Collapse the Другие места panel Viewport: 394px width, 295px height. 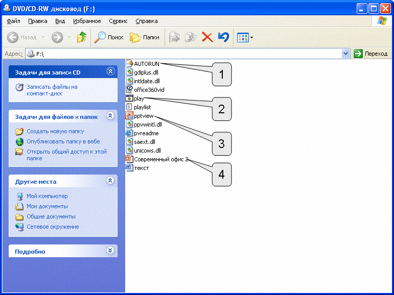(x=110, y=181)
